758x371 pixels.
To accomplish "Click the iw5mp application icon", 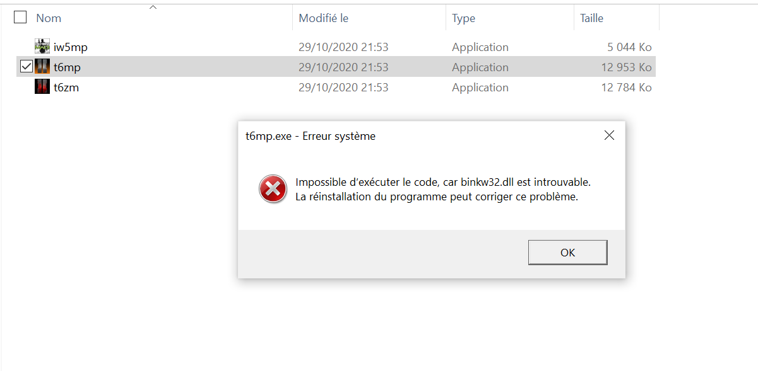I will click(x=42, y=47).
